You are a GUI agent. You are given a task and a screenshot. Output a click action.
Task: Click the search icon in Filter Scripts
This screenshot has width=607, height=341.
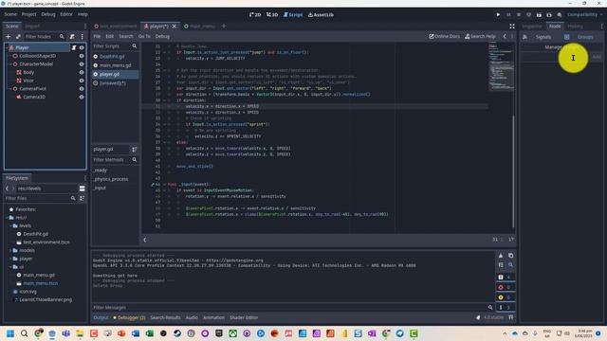click(x=135, y=46)
